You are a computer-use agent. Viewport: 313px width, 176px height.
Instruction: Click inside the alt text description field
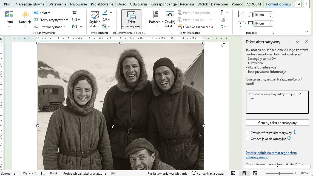click(x=277, y=102)
